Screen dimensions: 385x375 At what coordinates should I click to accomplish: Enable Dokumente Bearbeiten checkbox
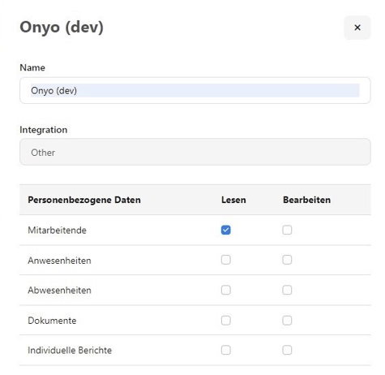(x=287, y=321)
